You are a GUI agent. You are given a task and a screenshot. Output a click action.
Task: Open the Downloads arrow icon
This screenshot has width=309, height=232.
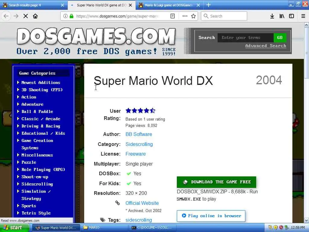pos(272,16)
